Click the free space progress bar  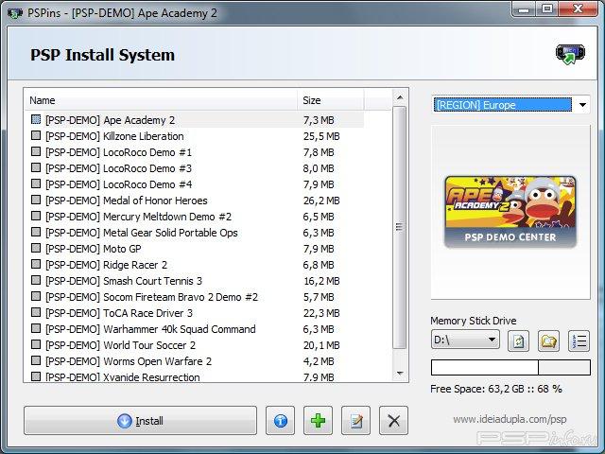510,368
